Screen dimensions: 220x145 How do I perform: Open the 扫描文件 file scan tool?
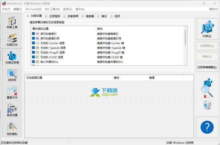(12, 40)
